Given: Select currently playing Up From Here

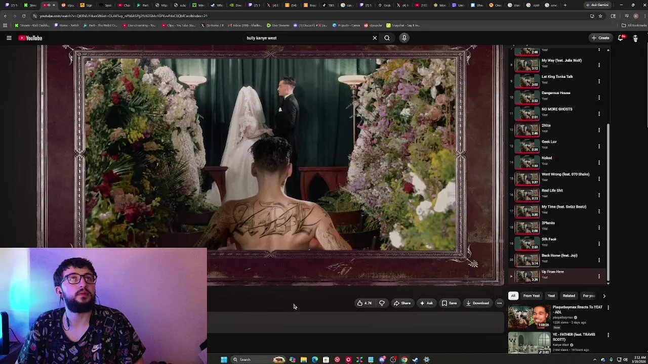Looking at the screenshot, I should (x=557, y=276).
